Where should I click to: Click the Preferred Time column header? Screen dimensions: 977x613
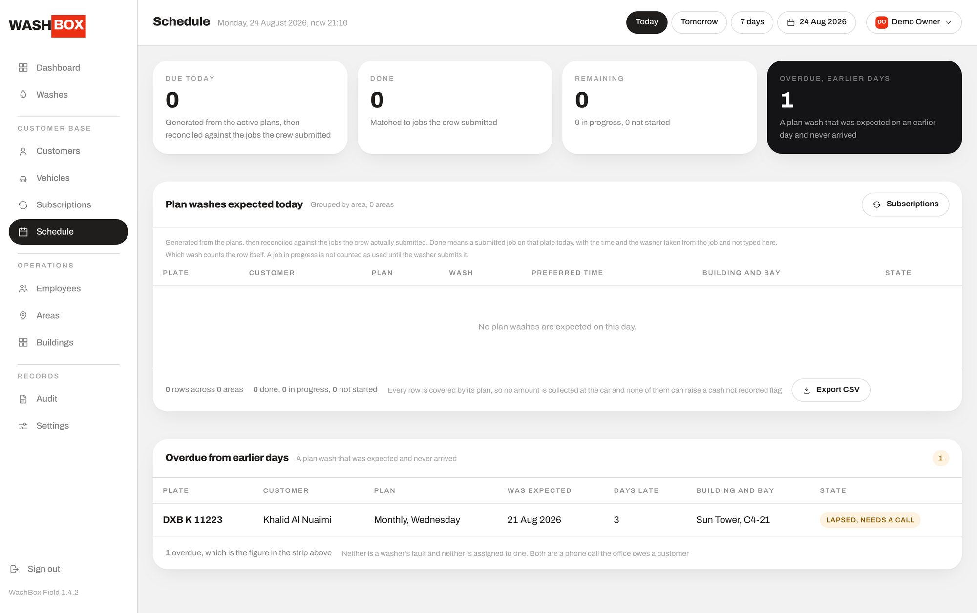tap(567, 273)
